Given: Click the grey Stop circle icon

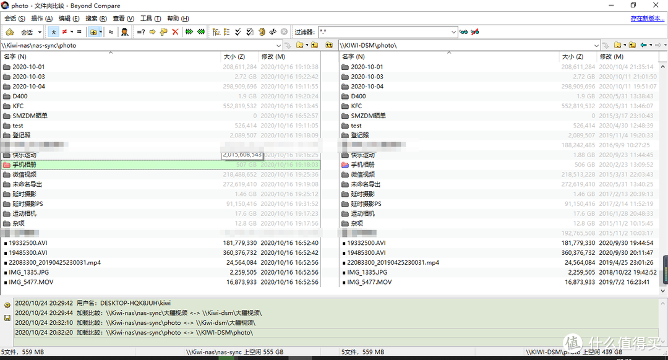Looking at the screenshot, I should (x=284, y=32).
